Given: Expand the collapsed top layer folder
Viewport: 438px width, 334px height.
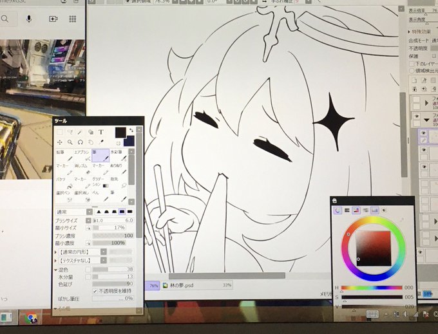Looking at the screenshot, I should (426, 103).
